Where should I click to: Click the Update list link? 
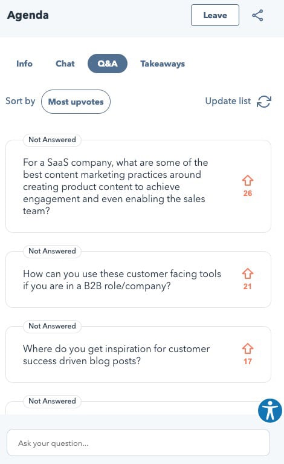pos(228,101)
